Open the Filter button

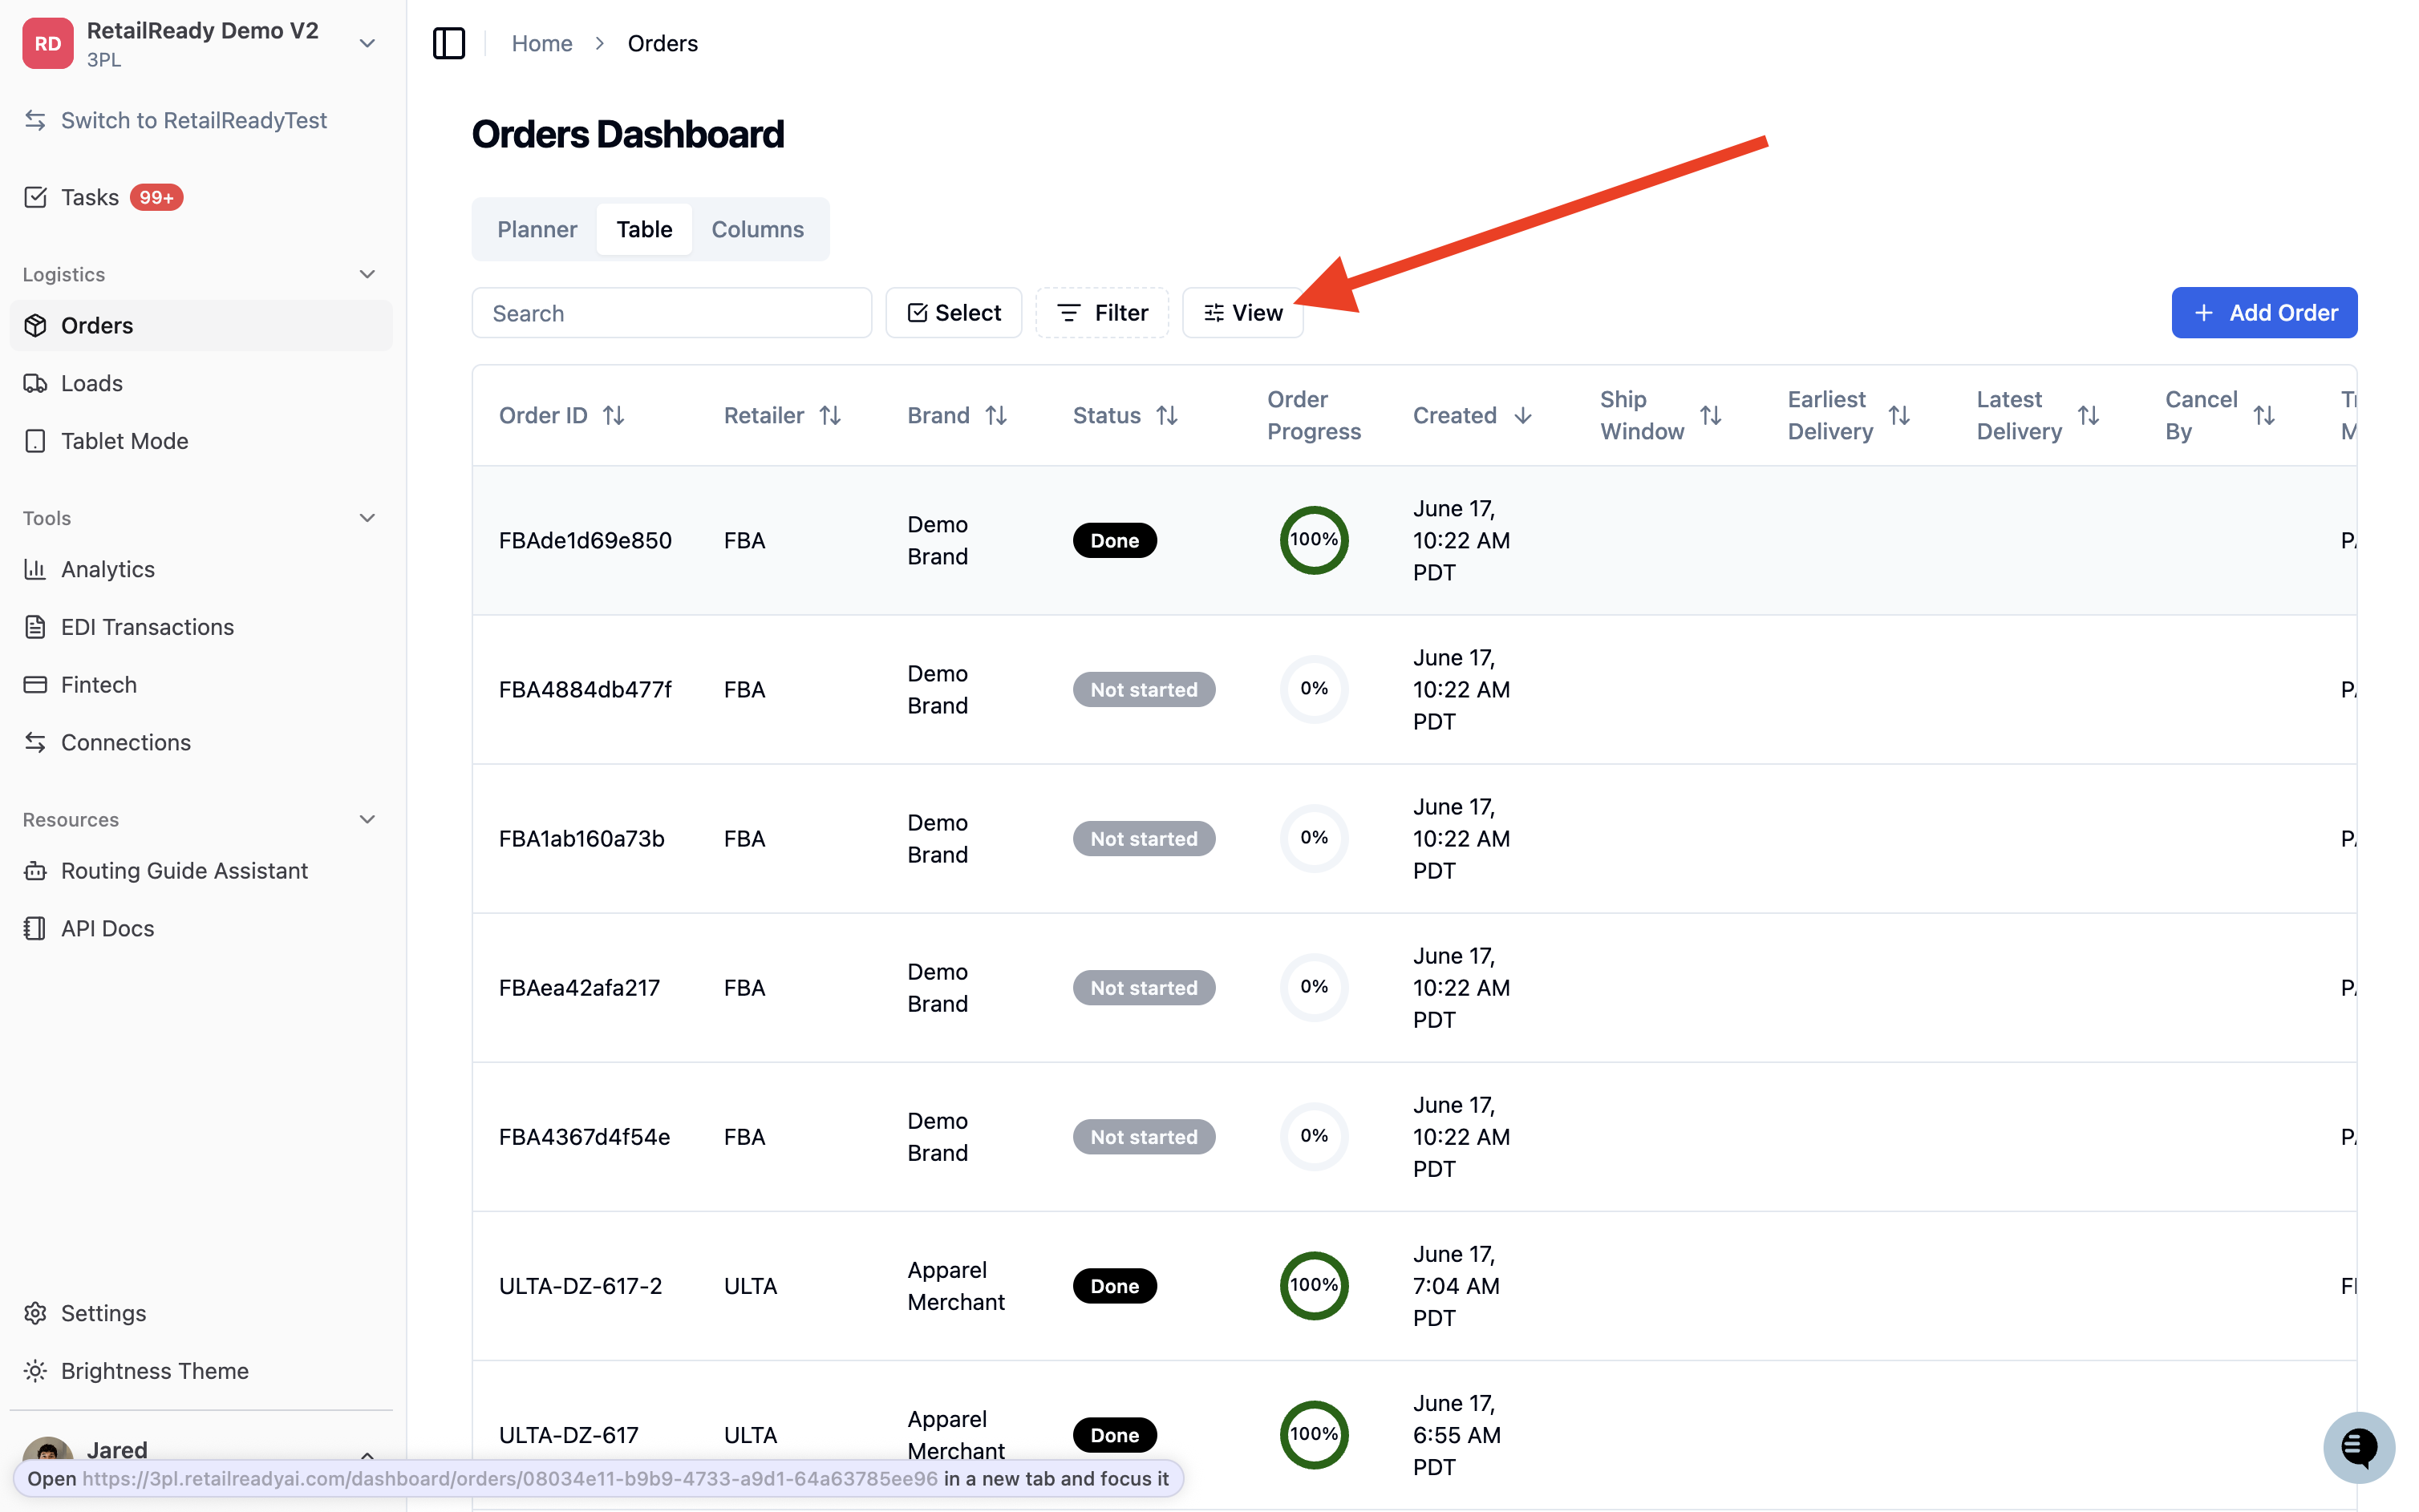[1103, 313]
